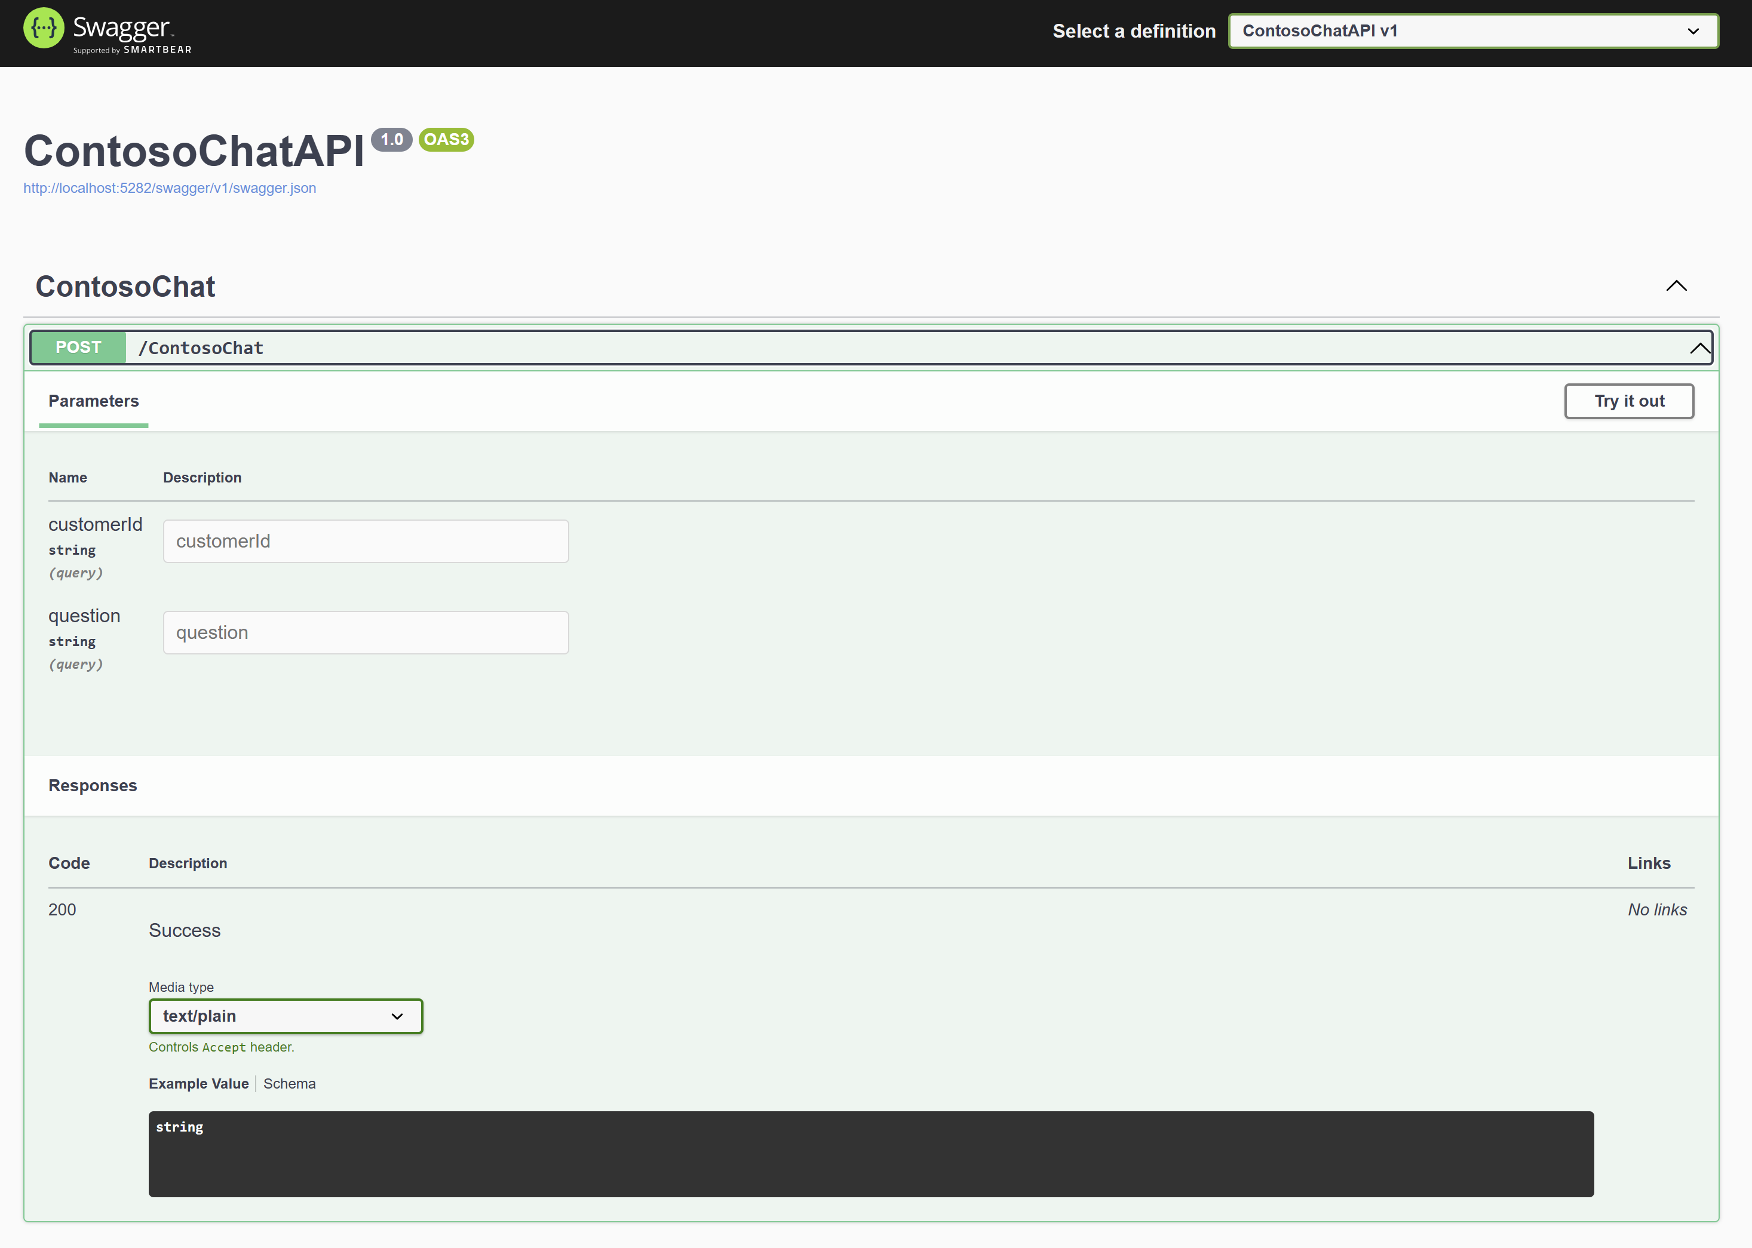This screenshot has width=1752, height=1248.
Task: Switch to the Schema tab
Action: 289,1084
